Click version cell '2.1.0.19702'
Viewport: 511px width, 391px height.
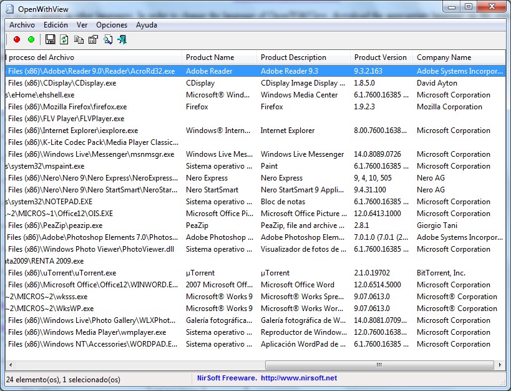click(x=372, y=273)
